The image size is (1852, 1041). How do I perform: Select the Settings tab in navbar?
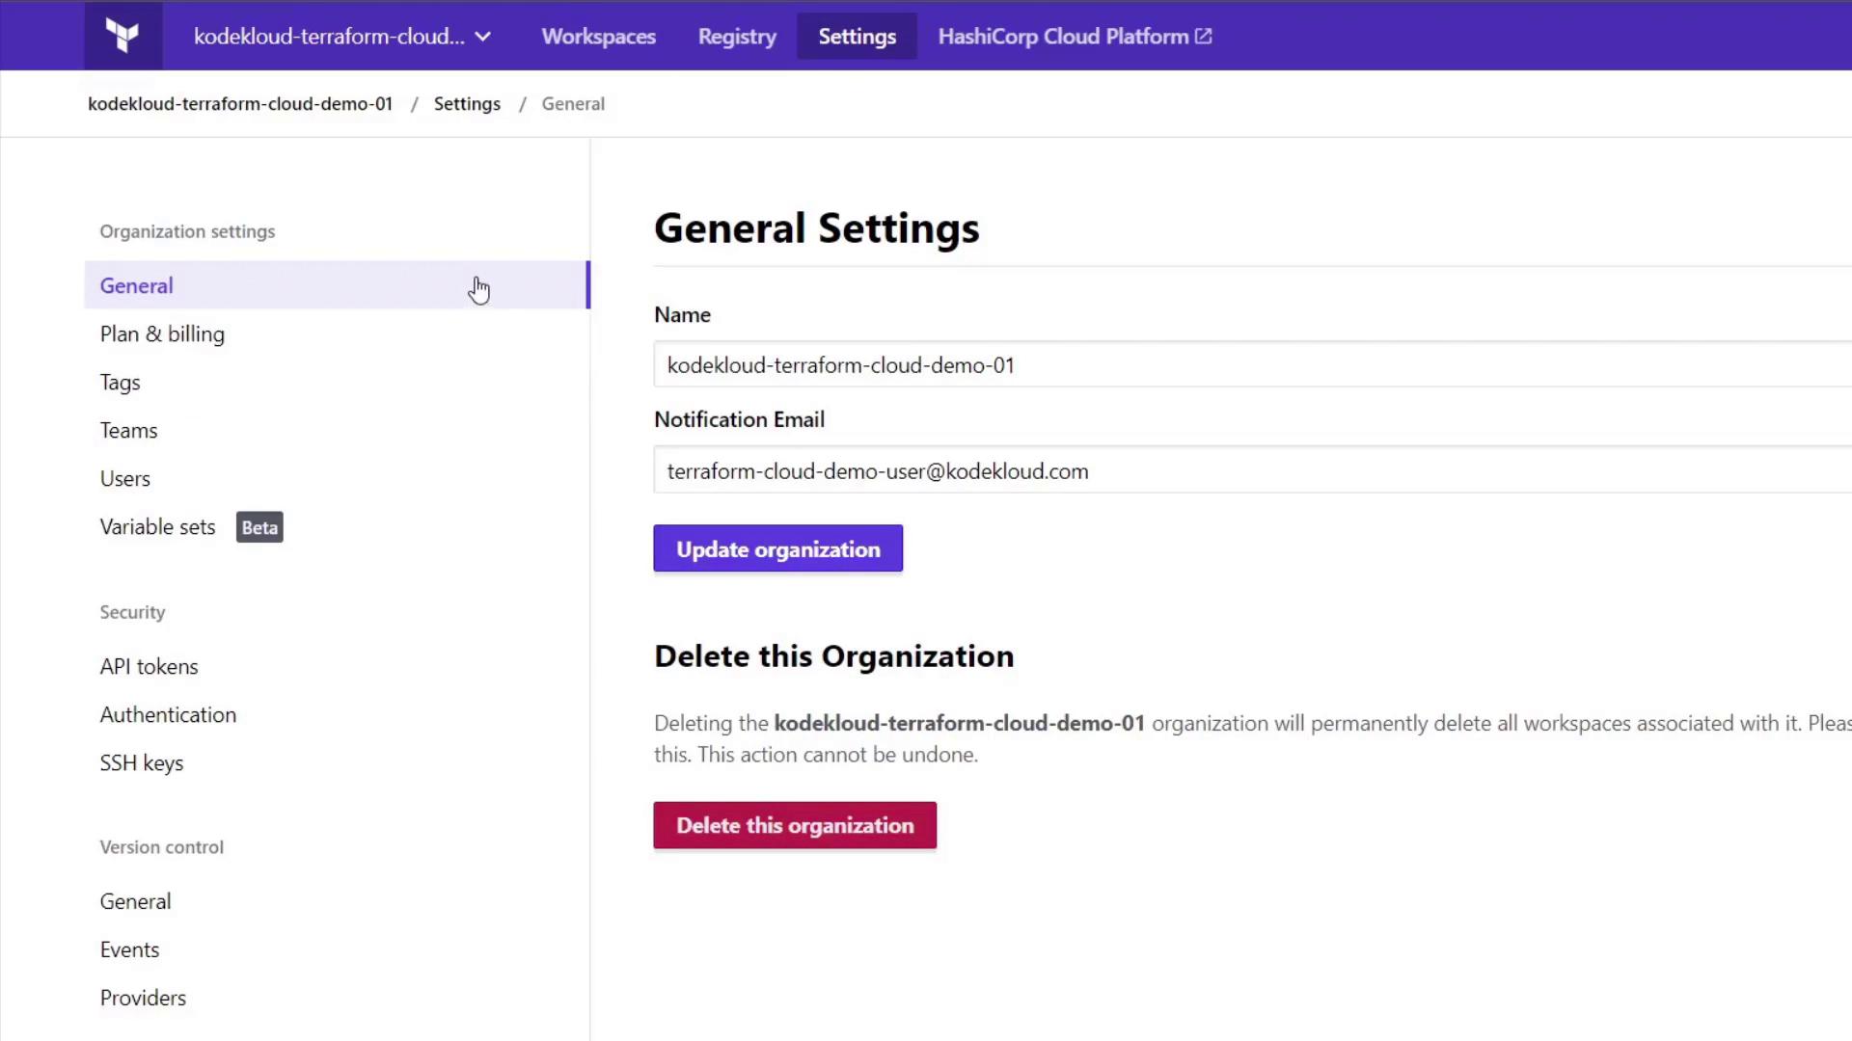coord(857,37)
